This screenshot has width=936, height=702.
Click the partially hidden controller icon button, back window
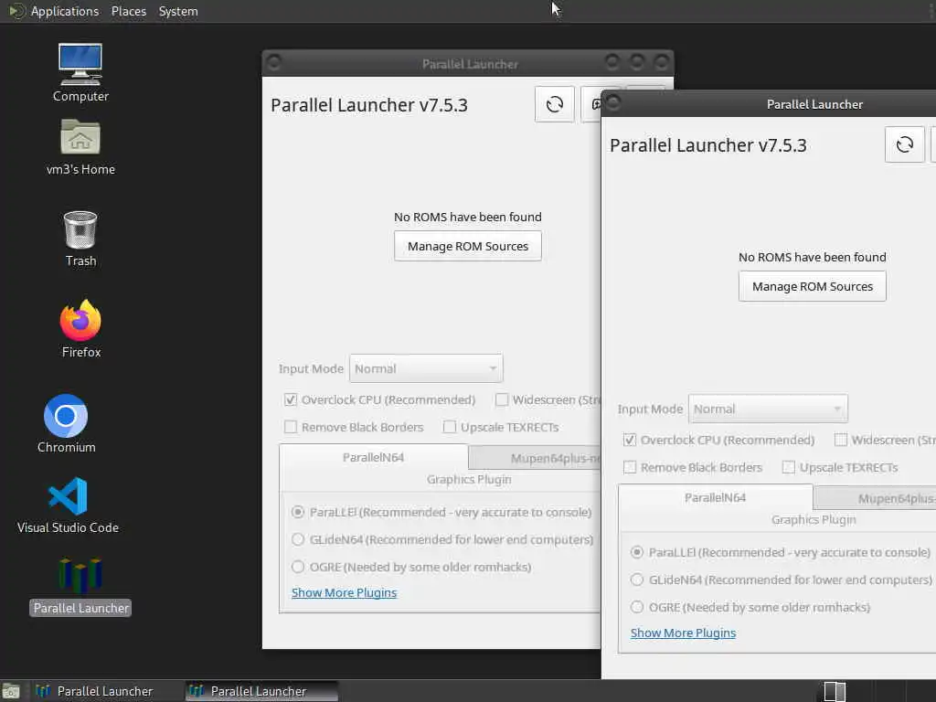591,104
